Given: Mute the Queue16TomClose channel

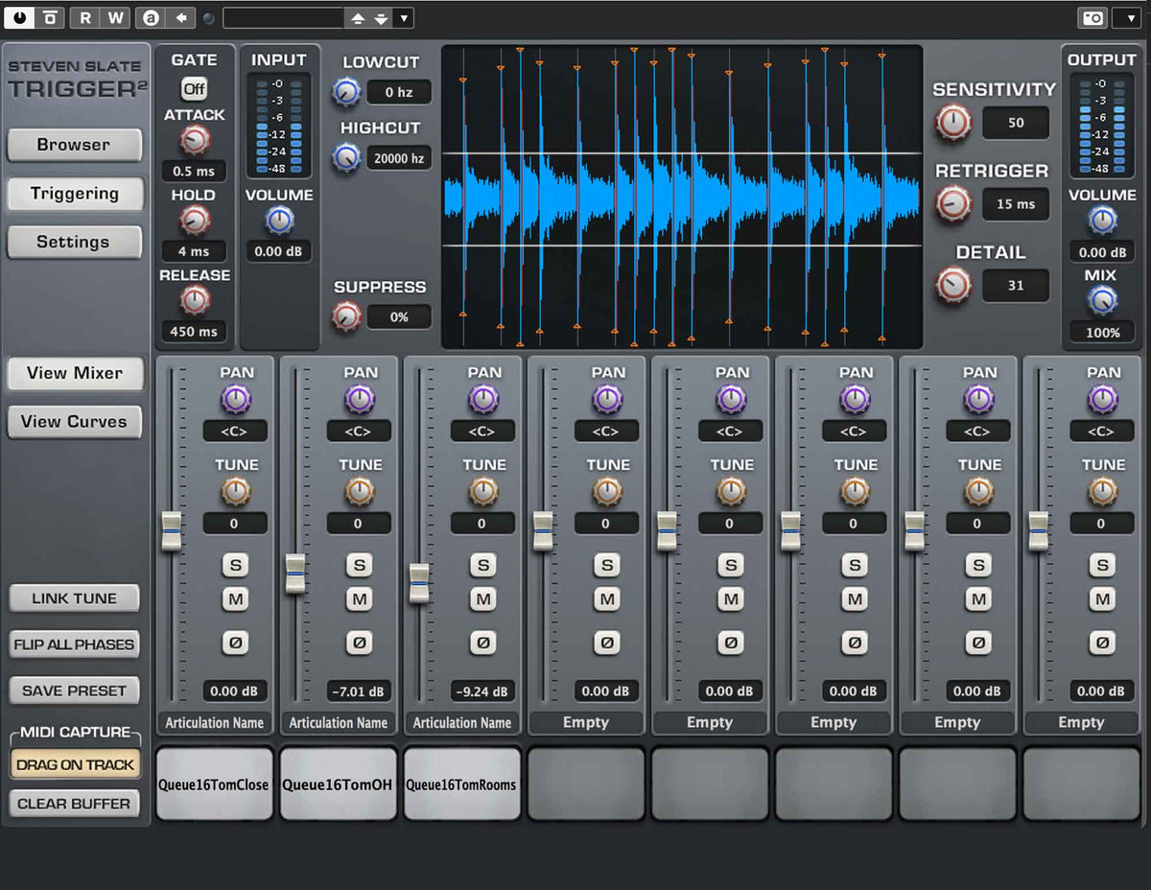Looking at the screenshot, I should click(x=235, y=599).
